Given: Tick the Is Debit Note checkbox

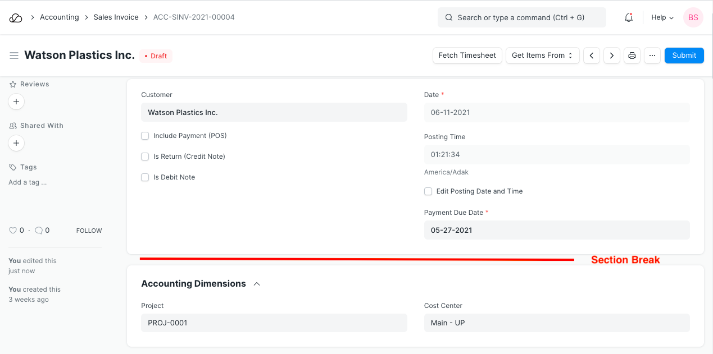Looking at the screenshot, I should click(x=145, y=177).
